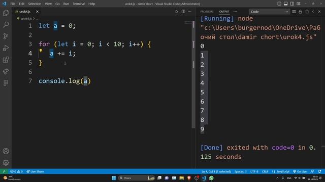Open Brave browser from taskbar

tap(189, 178)
